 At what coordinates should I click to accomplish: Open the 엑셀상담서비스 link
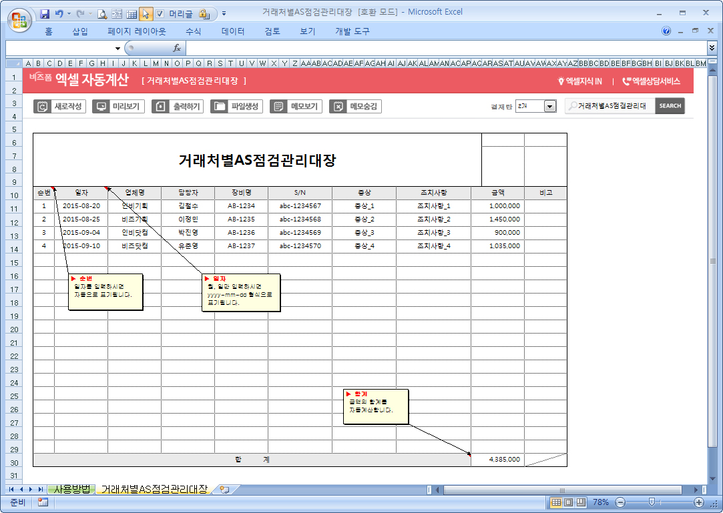pyautogui.click(x=651, y=81)
